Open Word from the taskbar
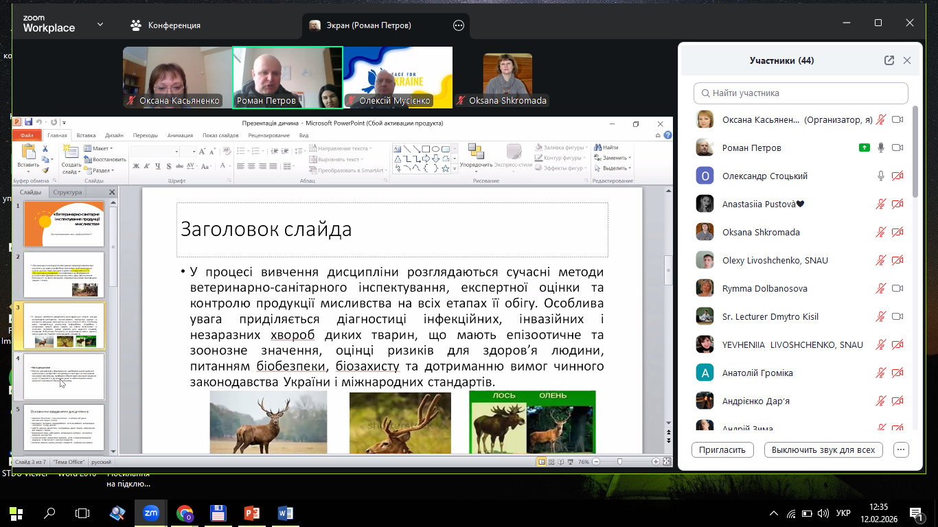938x527 pixels. coord(286,513)
